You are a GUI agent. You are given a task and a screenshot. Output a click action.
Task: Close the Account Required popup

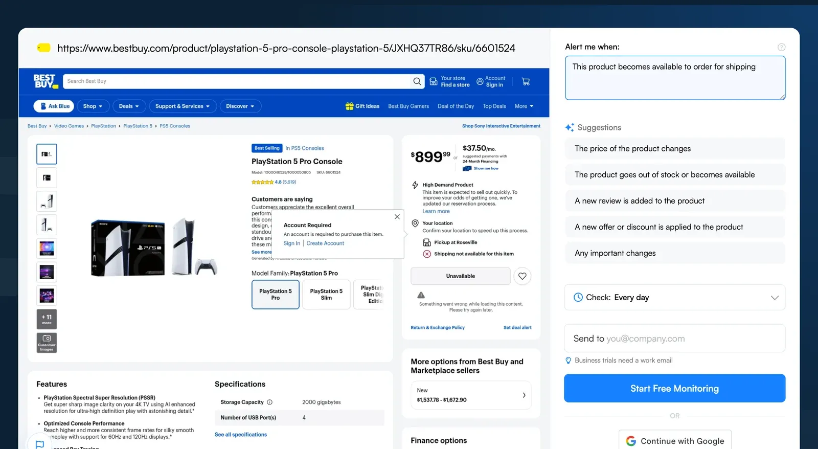pyautogui.click(x=397, y=217)
